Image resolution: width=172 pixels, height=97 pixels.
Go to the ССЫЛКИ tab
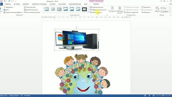52,4
